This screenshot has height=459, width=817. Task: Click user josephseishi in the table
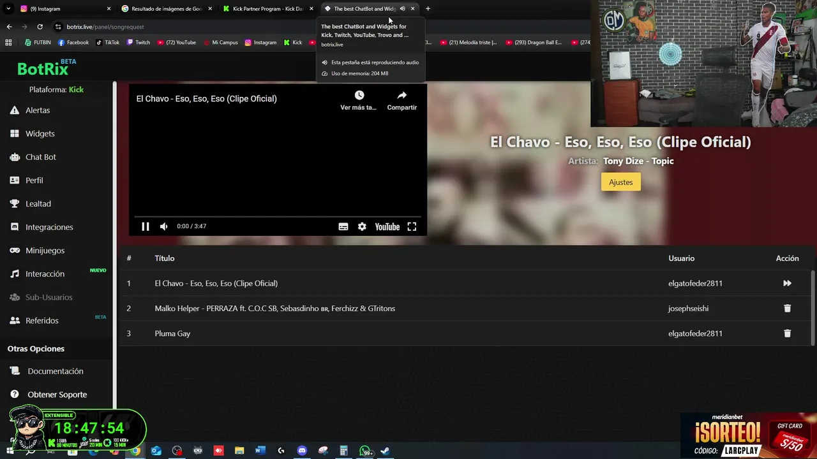pyautogui.click(x=688, y=309)
